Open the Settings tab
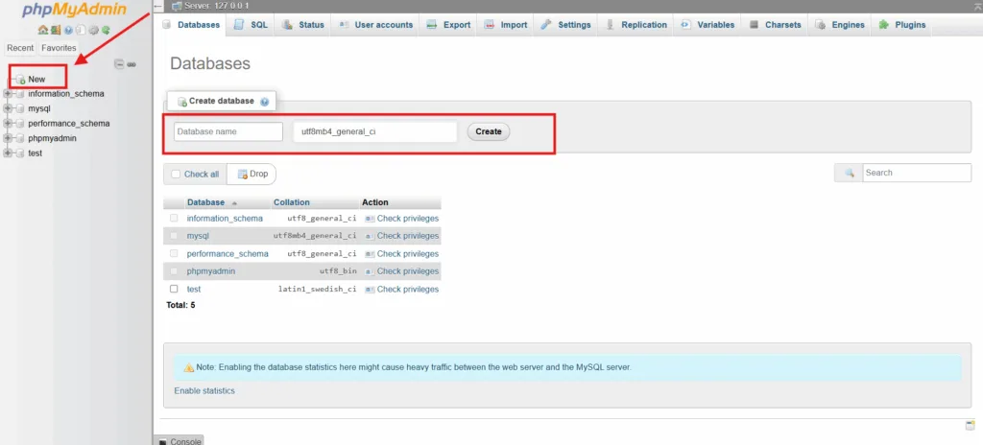The image size is (983, 445). [565, 25]
